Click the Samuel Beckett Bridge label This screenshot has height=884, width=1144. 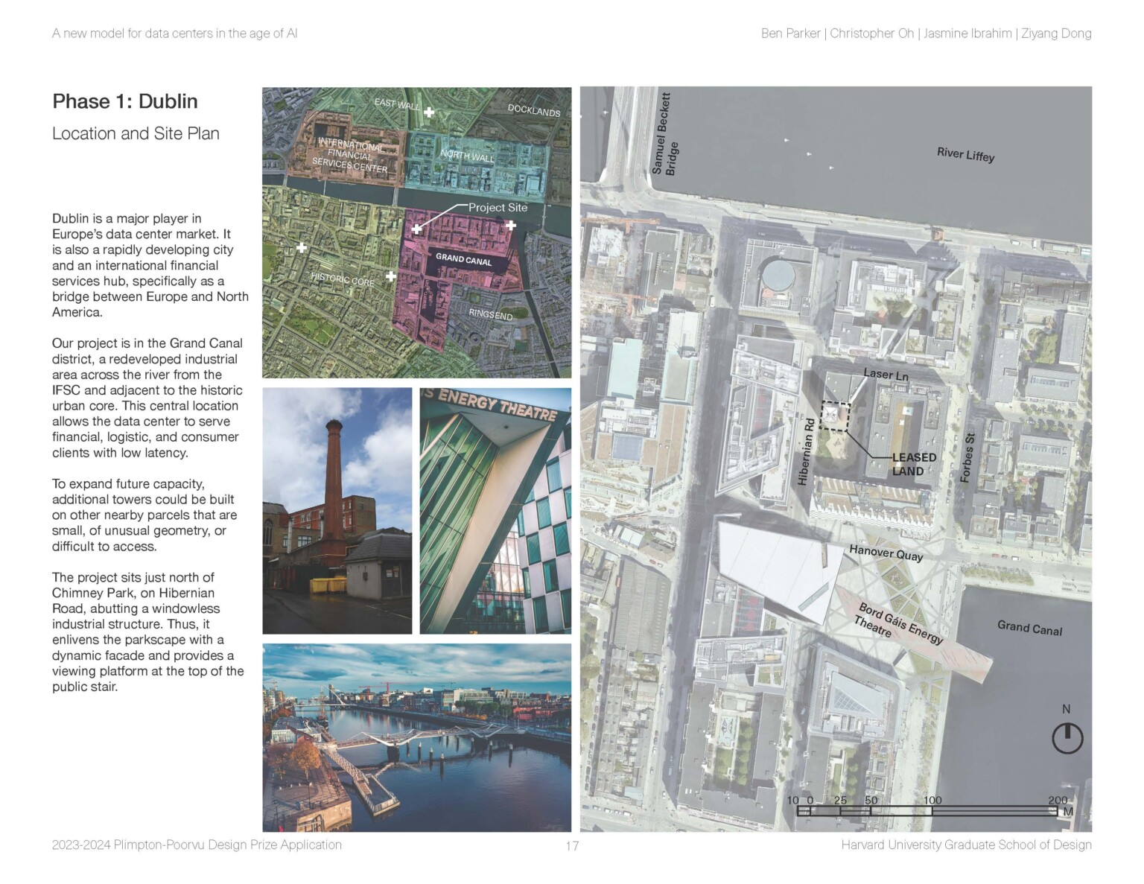click(664, 134)
